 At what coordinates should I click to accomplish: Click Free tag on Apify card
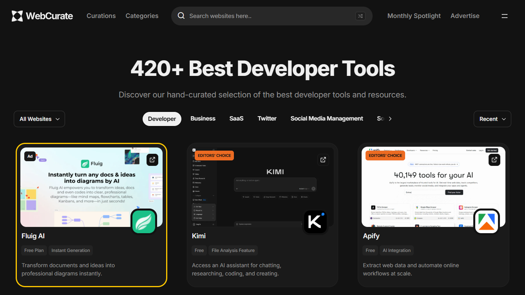coord(370,250)
